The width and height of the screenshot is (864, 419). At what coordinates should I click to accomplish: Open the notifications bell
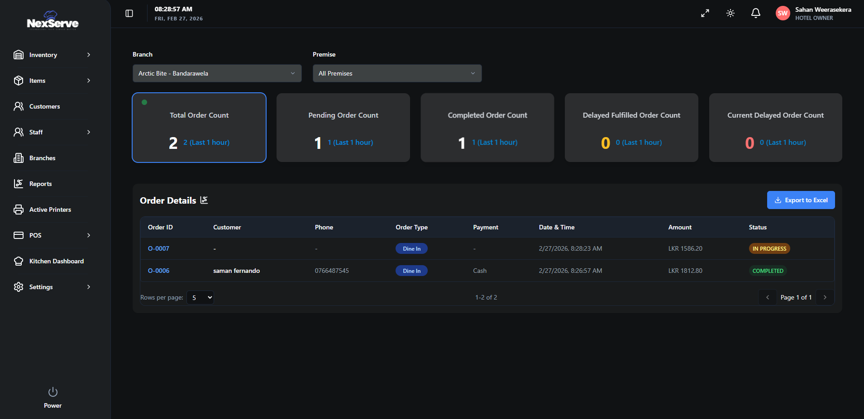click(x=755, y=13)
